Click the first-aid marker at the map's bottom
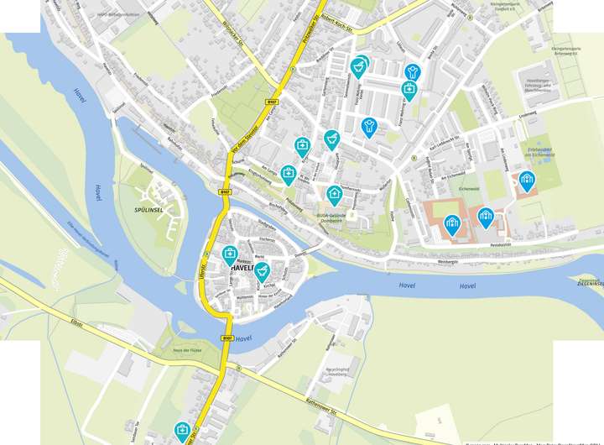This screenshot has height=445, width=604. click(x=182, y=432)
